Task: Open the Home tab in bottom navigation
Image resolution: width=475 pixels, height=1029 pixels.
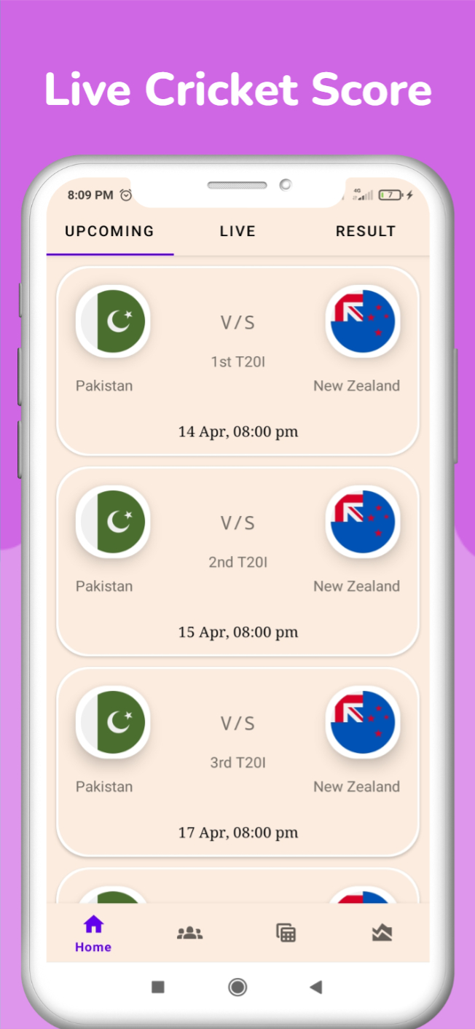Action: coord(93,934)
